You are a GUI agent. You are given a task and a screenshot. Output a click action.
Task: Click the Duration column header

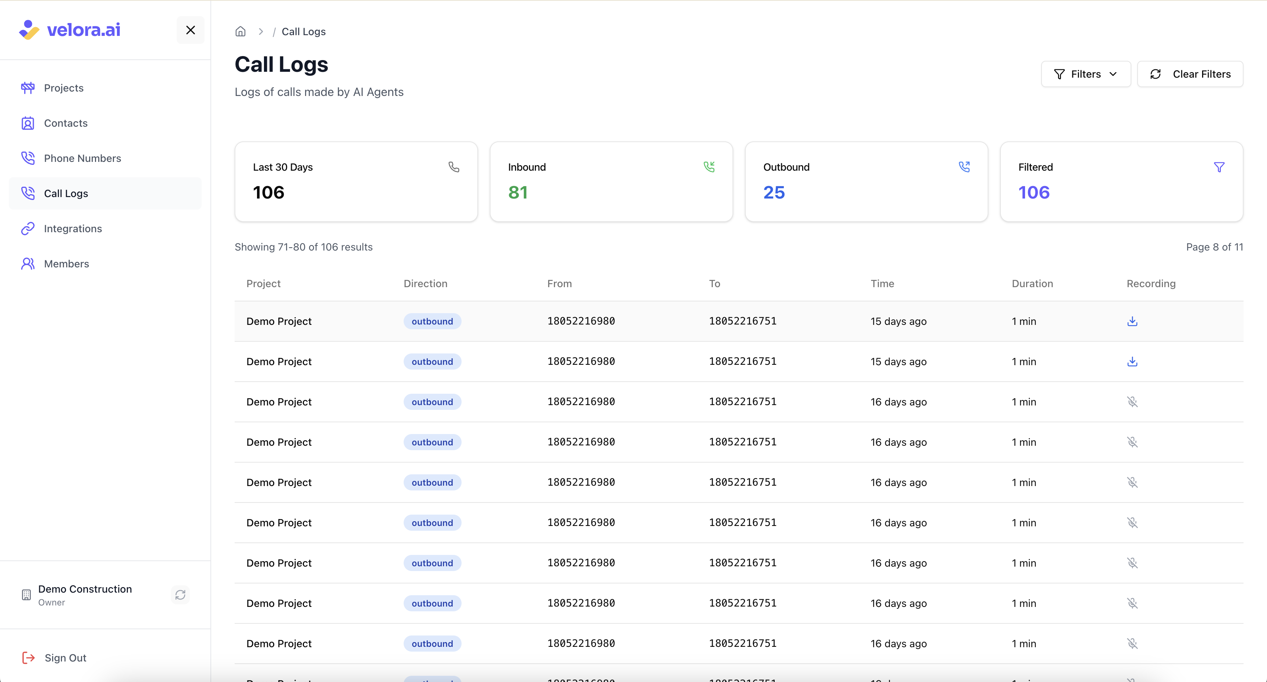click(x=1032, y=283)
